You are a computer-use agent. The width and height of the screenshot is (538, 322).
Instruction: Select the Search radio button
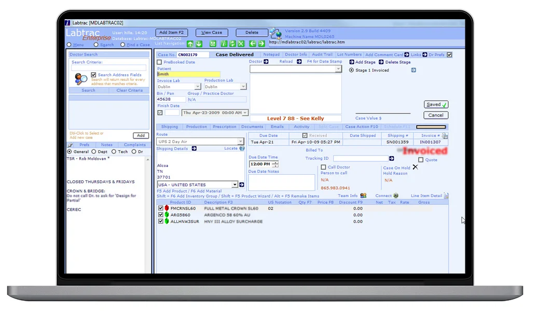(96, 45)
